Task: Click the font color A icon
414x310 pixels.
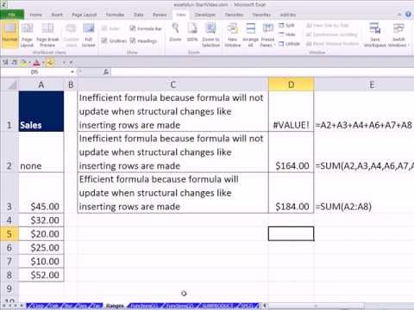Action: click(36, 62)
